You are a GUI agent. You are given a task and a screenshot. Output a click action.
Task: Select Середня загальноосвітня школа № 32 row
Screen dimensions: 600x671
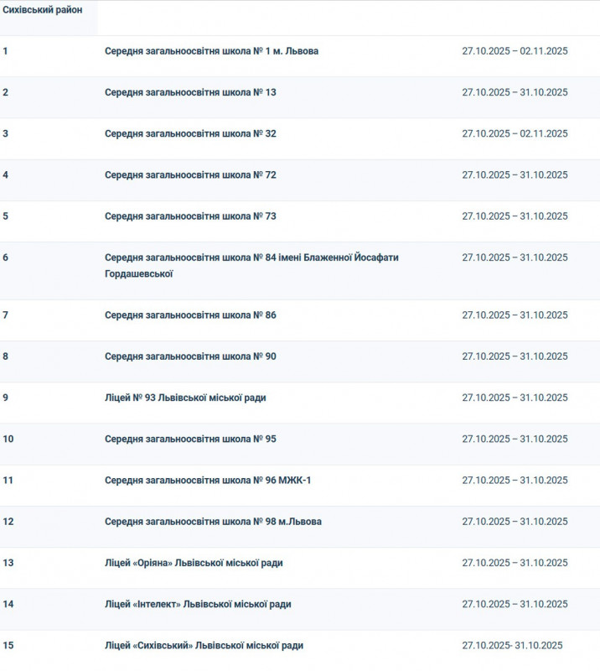point(190,133)
